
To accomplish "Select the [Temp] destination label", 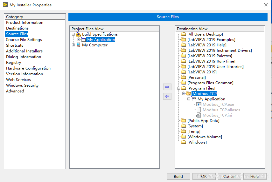I will click(x=194, y=131).
